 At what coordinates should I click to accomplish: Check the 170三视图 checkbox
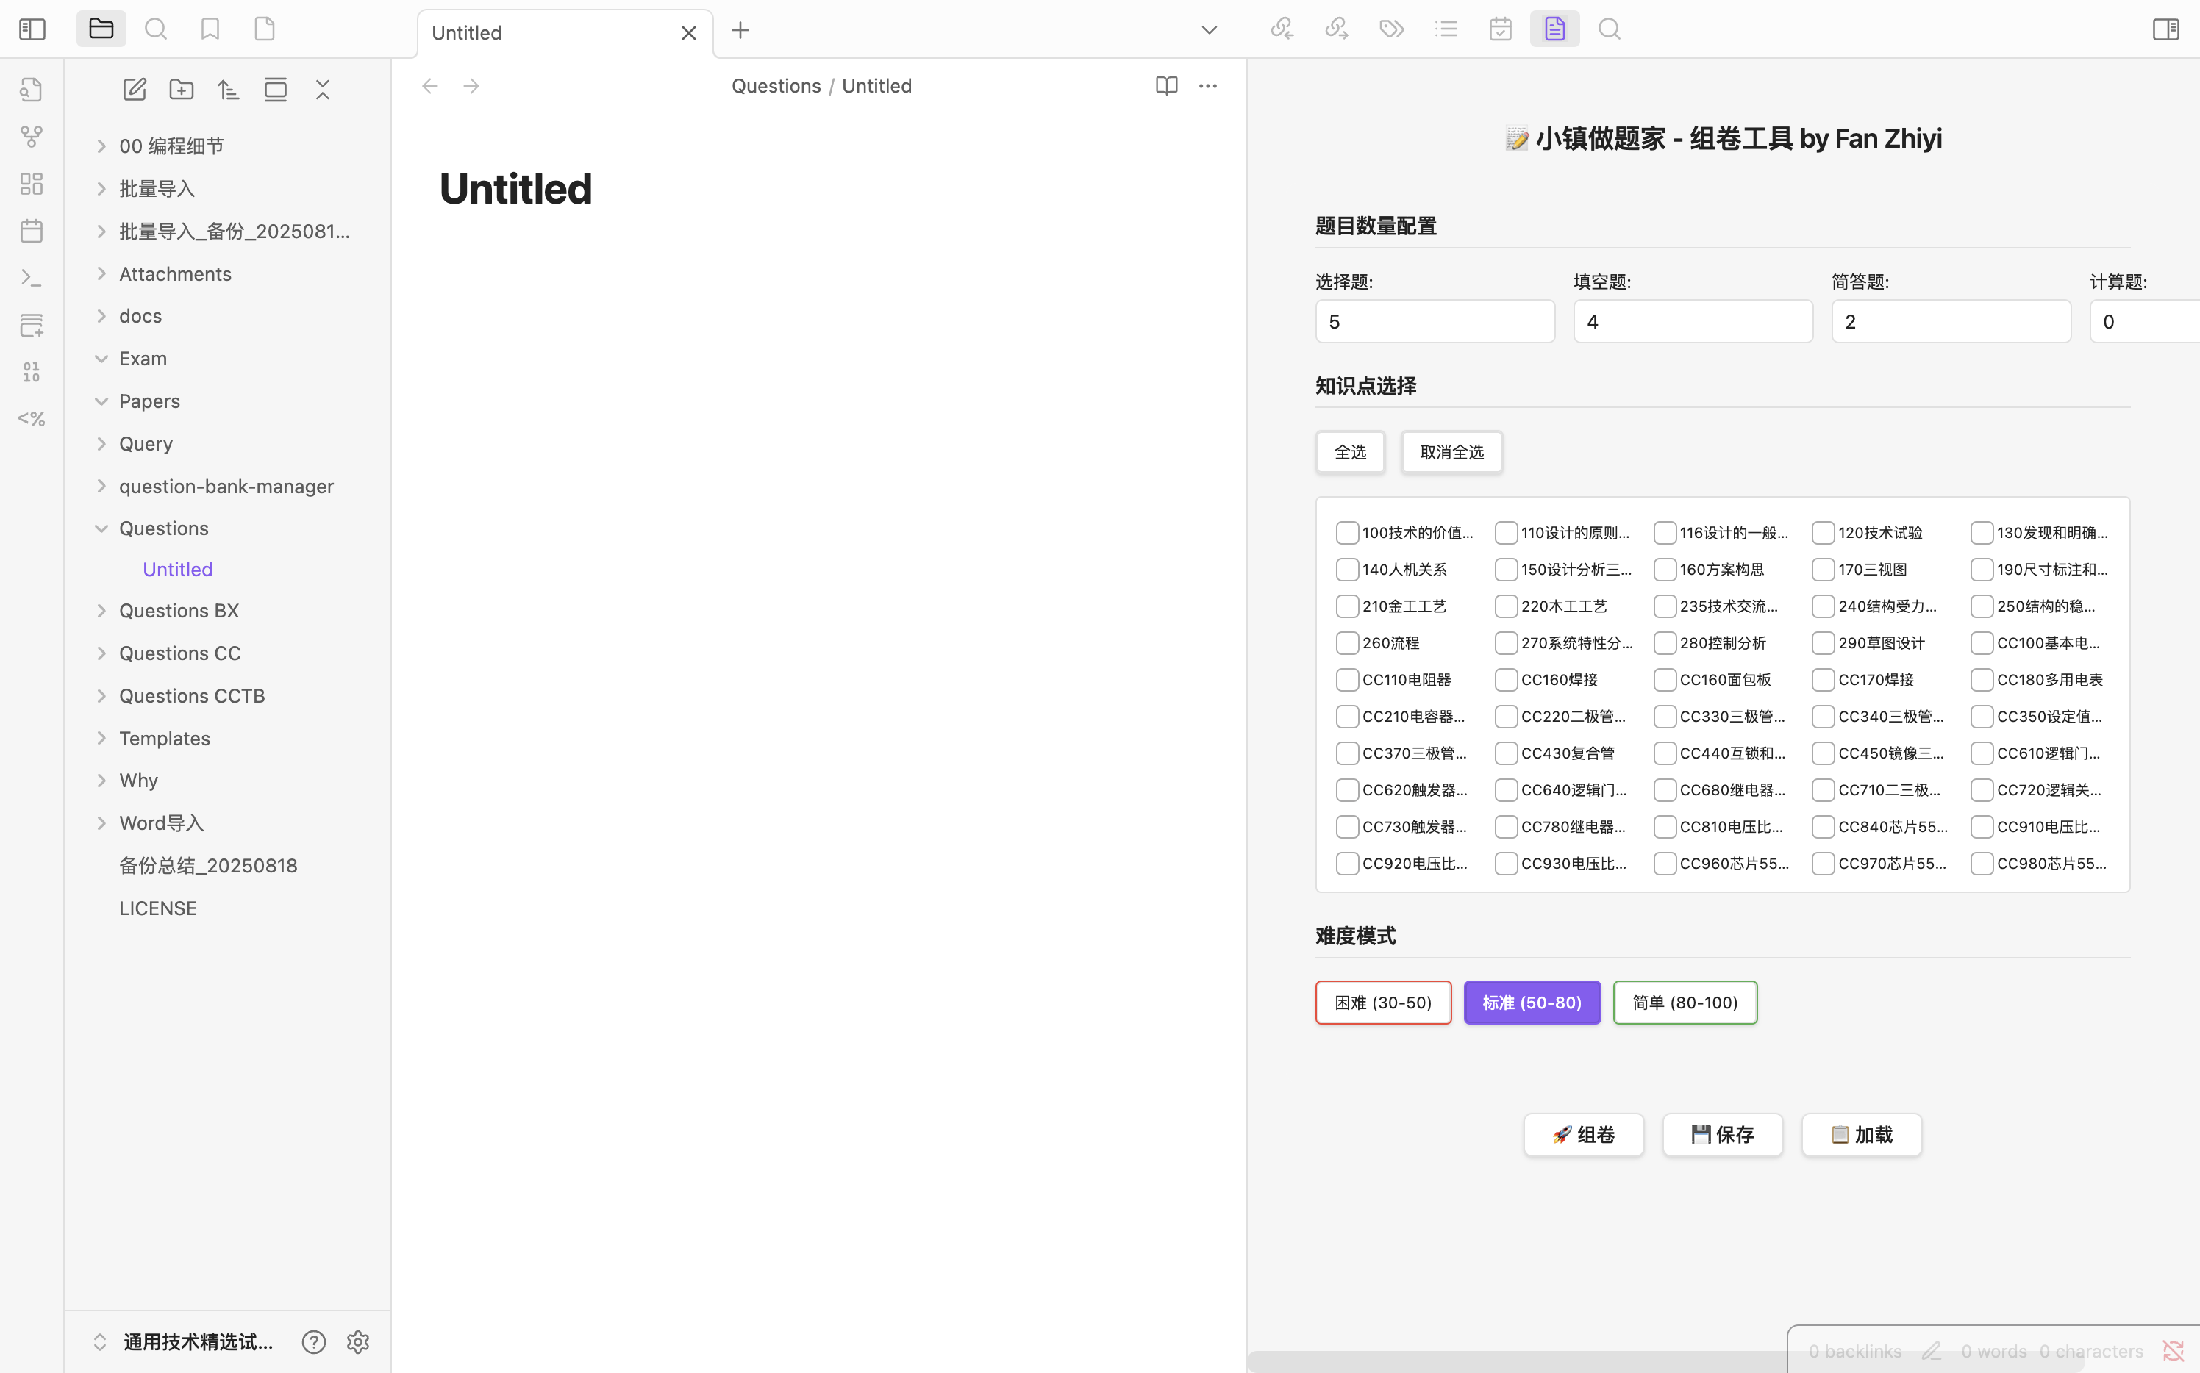[1822, 570]
